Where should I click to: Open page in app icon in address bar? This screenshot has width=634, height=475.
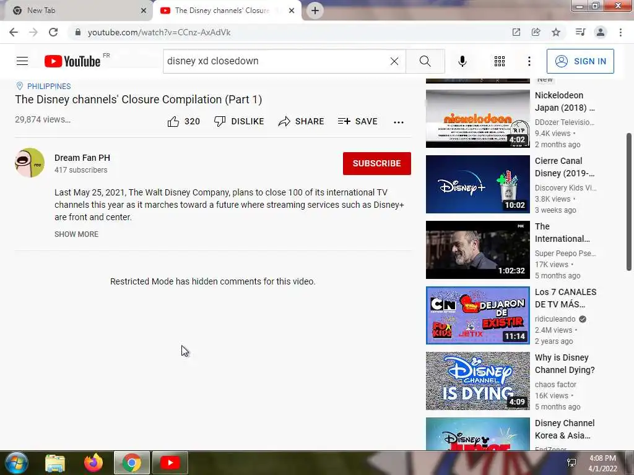click(516, 32)
